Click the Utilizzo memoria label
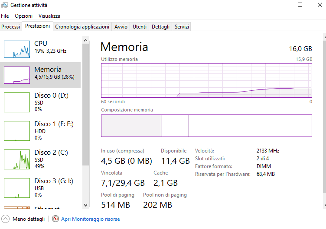 pyautogui.click(x=119, y=59)
